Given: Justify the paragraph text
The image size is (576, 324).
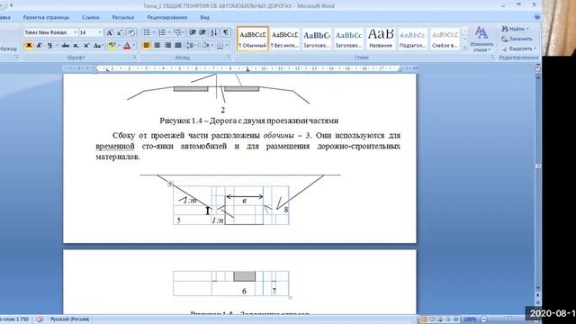Looking at the screenshot, I should click(178, 46).
